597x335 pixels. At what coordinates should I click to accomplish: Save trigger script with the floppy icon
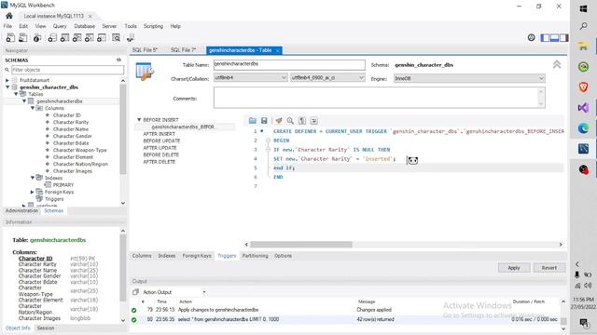(x=264, y=120)
